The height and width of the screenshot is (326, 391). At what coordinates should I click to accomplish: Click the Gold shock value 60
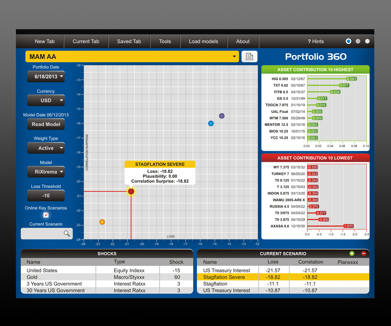(177, 277)
